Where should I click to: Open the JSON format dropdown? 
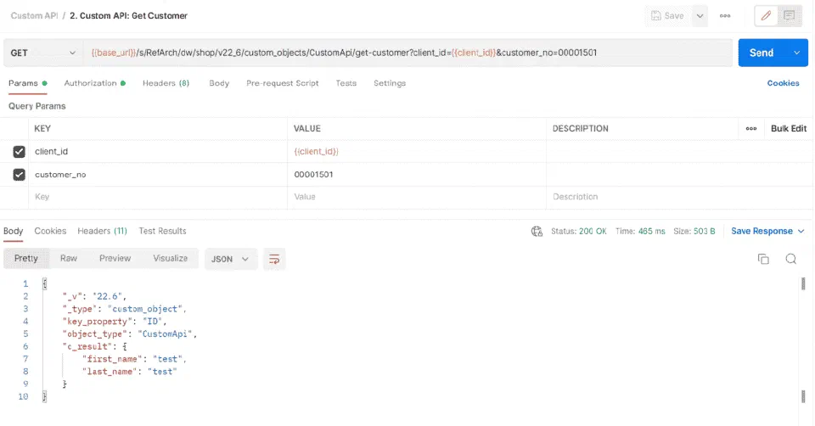click(231, 259)
